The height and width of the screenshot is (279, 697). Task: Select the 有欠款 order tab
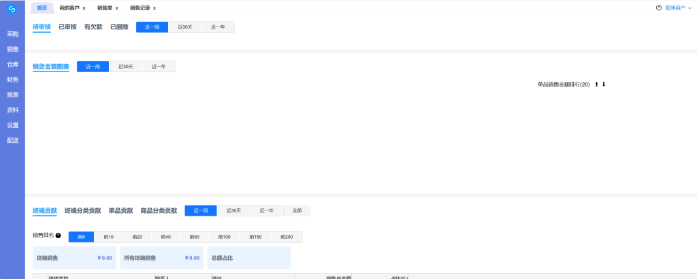pyautogui.click(x=93, y=27)
